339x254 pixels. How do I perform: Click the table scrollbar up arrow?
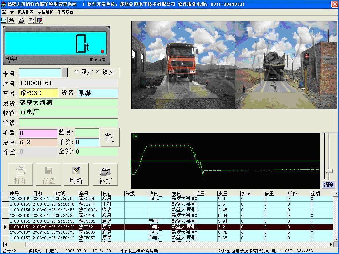336,193
